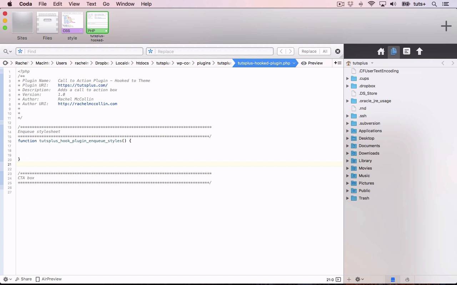Click the AirPreview button
The width and height of the screenshot is (457, 285).
(49, 279)
